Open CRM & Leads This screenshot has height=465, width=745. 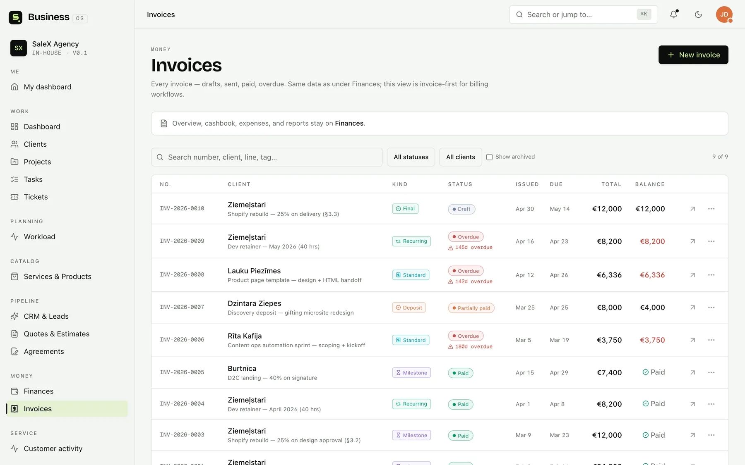pos(67,316)
